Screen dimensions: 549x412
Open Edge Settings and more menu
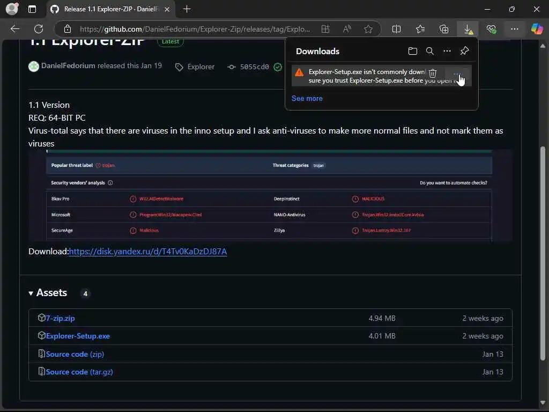(x=514, y=29)
